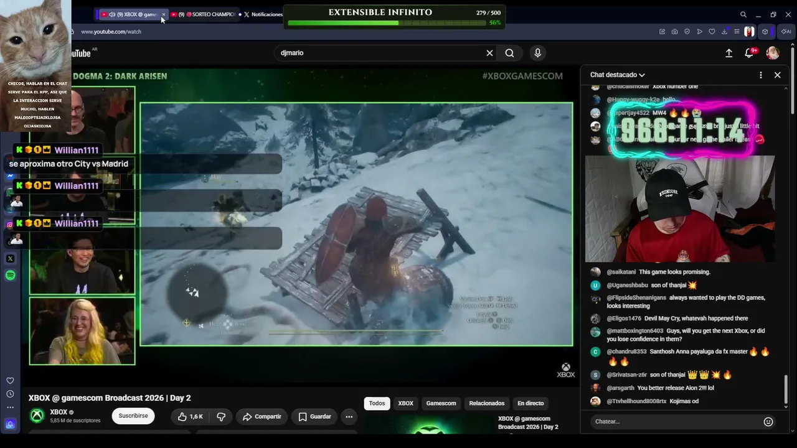
Task: Click chat message from @Tvhellhound8008rtx
Action: click(644, 401)
